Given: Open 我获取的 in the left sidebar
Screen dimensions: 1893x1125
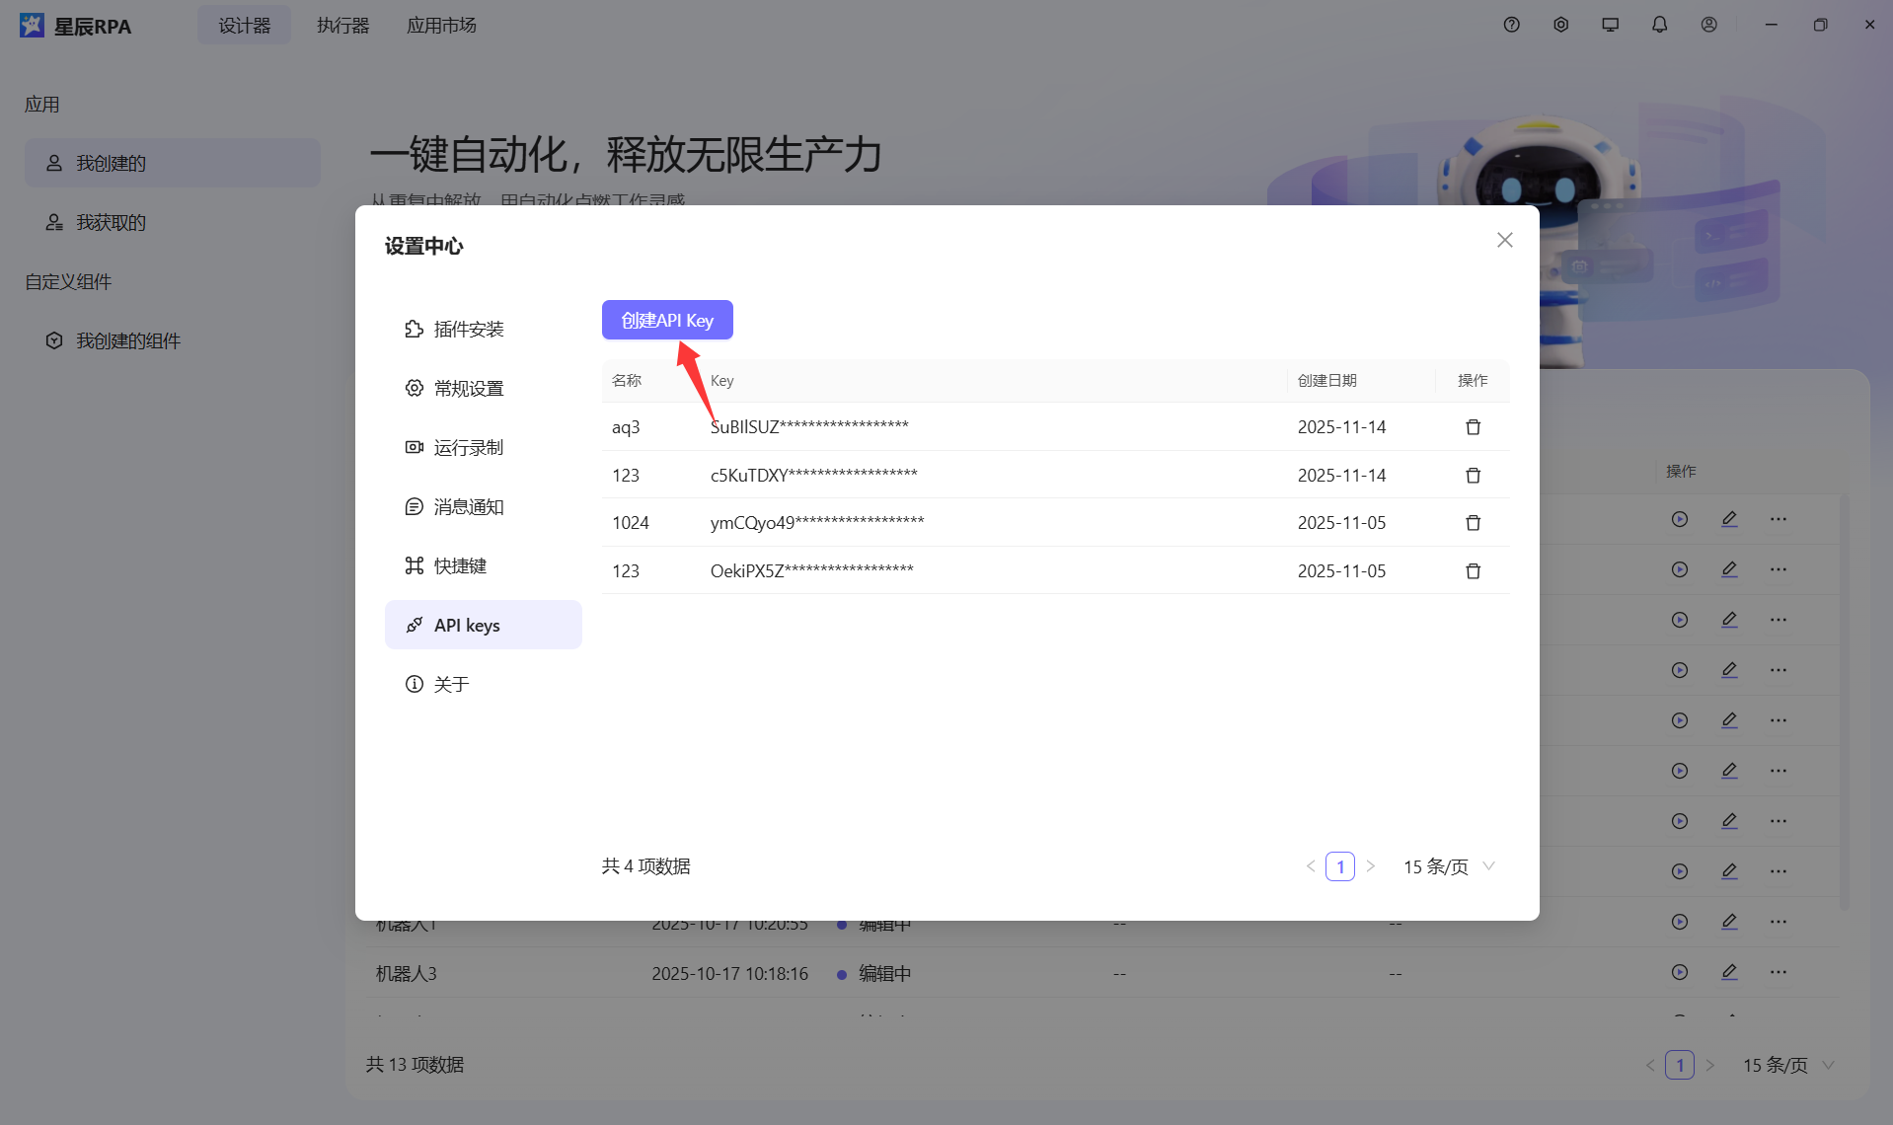Looking at the screenshot, I should [x=111, y=221].
